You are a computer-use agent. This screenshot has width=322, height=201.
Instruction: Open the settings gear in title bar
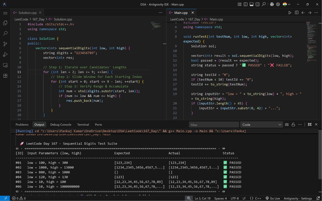[x=278, y=4]
